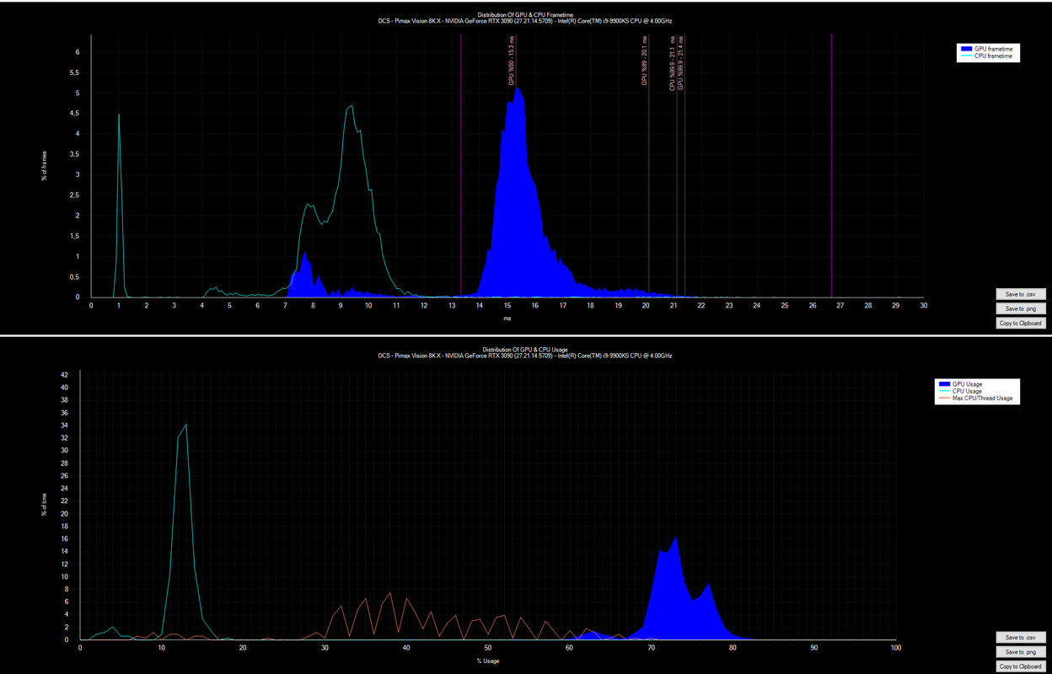This screenshot has width=1052, height=674.
Task: Click the 'GPU %99.9 - 21.4 ms' marker label
Action: click(680, 63)
